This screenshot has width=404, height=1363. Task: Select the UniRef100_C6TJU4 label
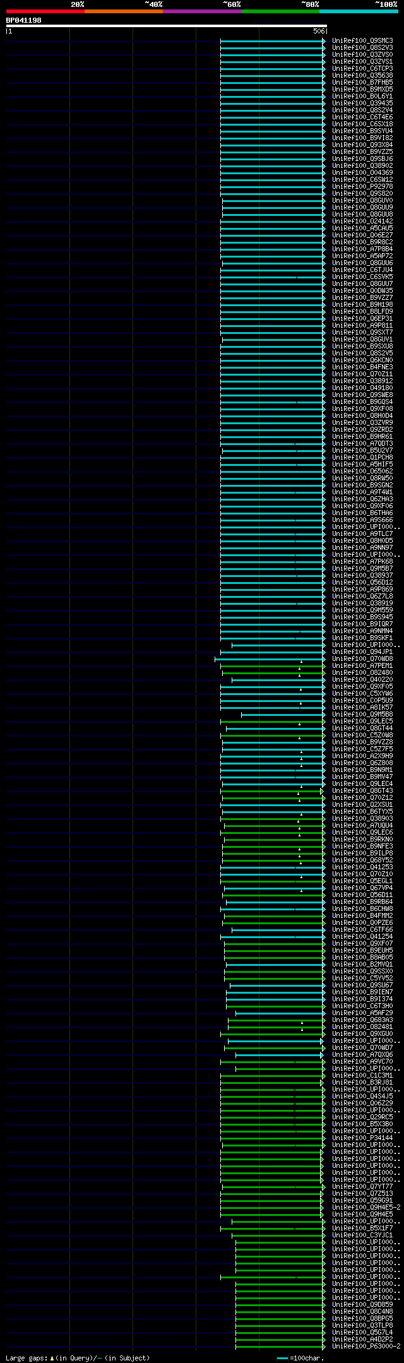pos(362,270)
